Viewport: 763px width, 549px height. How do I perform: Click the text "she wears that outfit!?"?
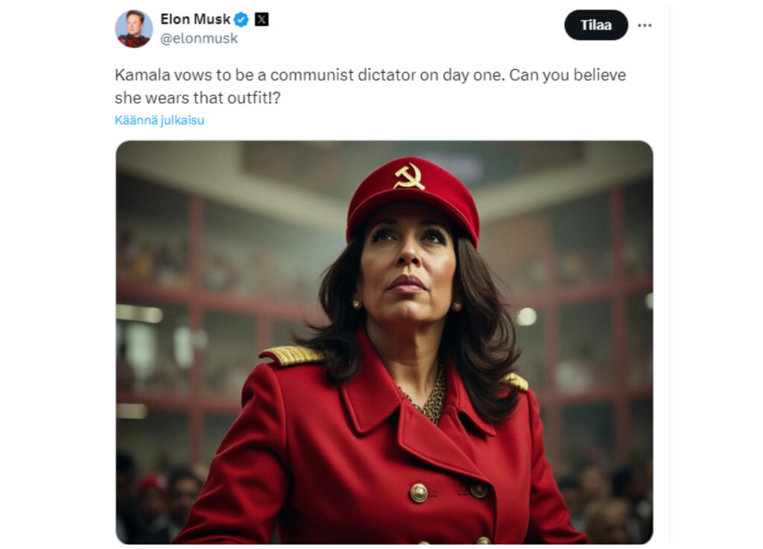point(197,98)
